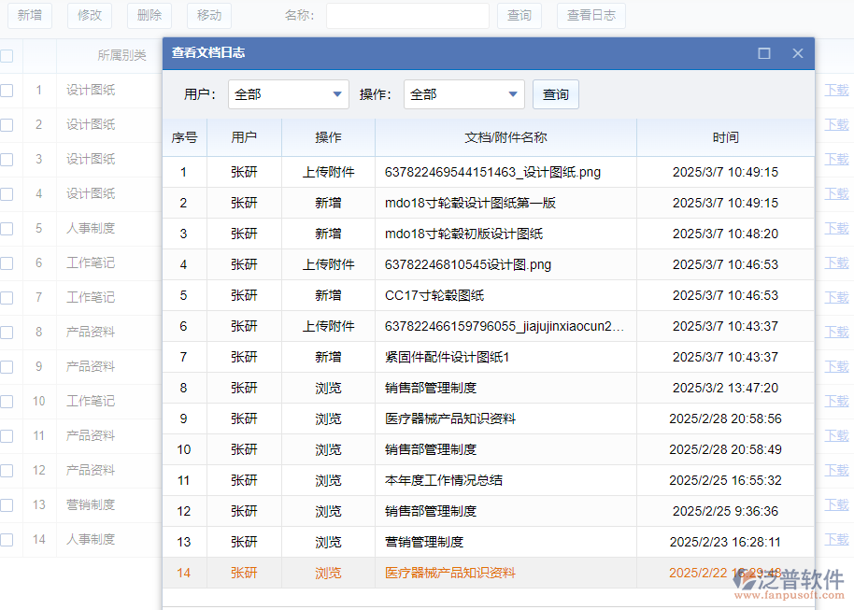Check the checkbox for row 13 营销制度
Viewport: 854px width, 610px height.
click(7, 505)
